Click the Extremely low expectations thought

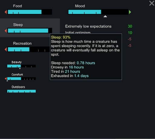pos(88,26)
